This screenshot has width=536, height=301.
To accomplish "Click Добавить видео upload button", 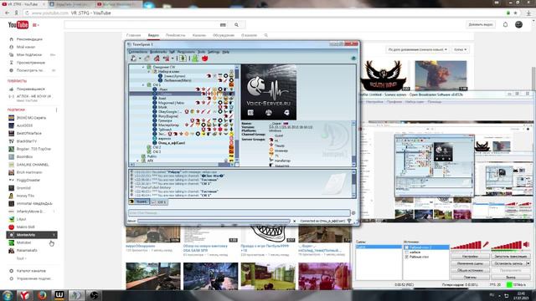I will click(481, 24).
